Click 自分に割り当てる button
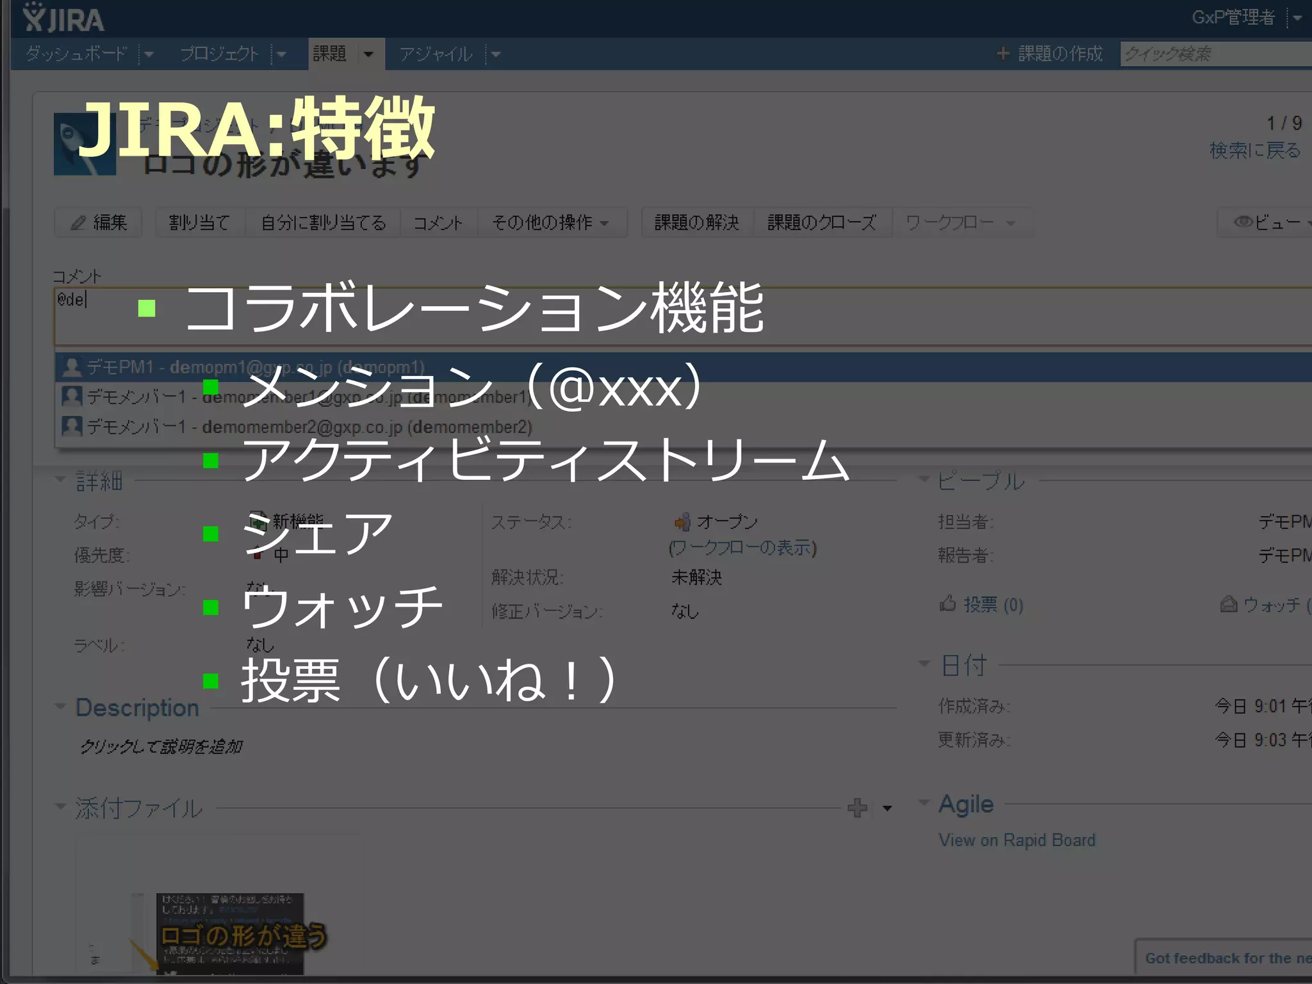 pyautogui.click(x=324, y=222)
